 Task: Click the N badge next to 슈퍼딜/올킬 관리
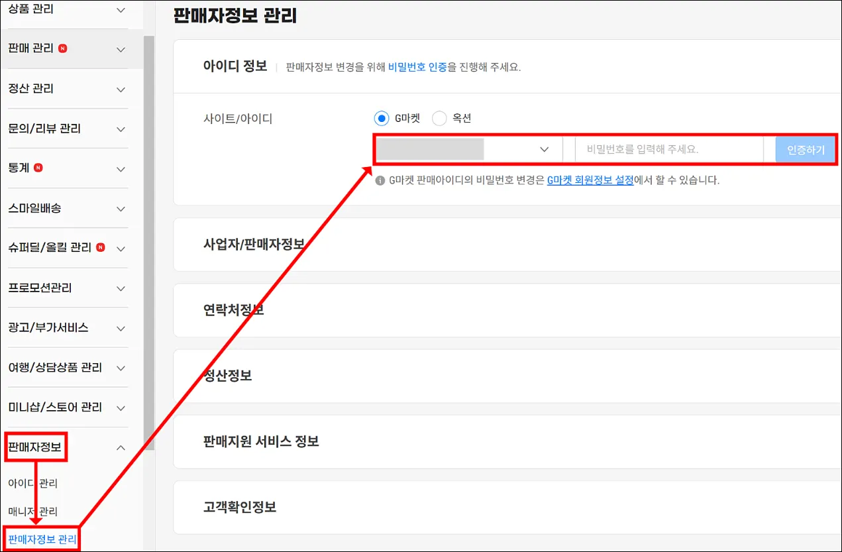point(101,247)
